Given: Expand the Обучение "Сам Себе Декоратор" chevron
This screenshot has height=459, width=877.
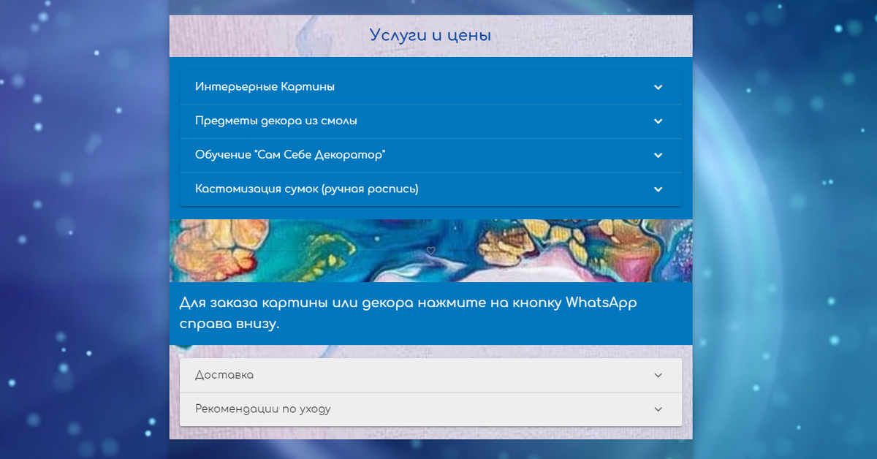Looking at the screenshot, I should click(x=658, y=155).
